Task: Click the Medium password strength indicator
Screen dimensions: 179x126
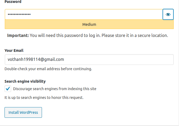Action: pyautogui.click(x=89, y=24)
